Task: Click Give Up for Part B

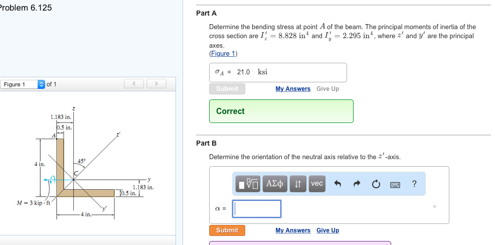Action: tap(327, 230)
